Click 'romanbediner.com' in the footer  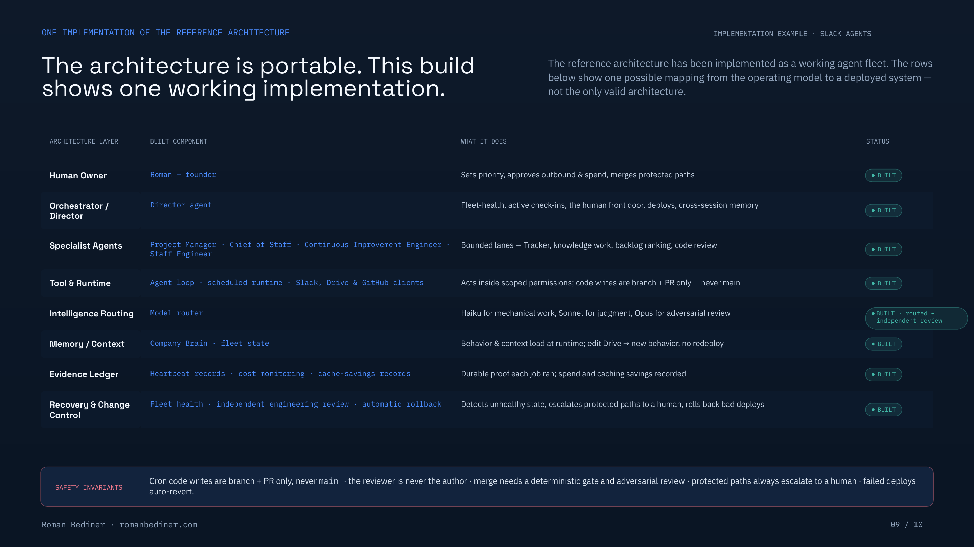click(158, 525)
